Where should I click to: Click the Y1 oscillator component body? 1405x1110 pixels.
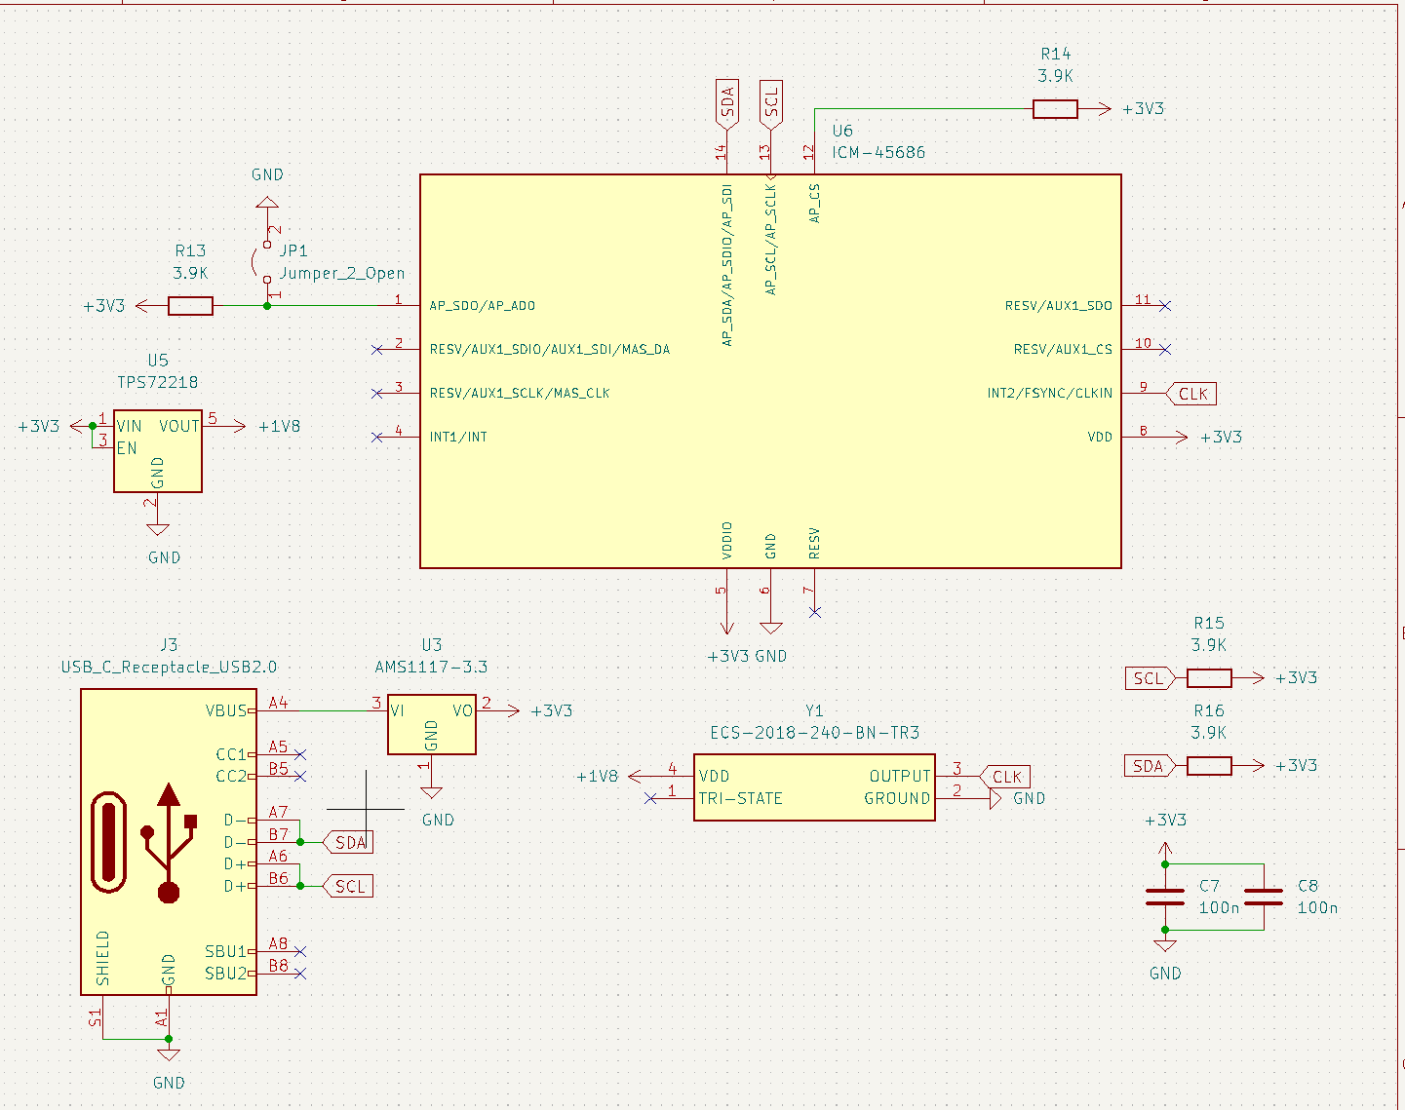tap(814, 787)
